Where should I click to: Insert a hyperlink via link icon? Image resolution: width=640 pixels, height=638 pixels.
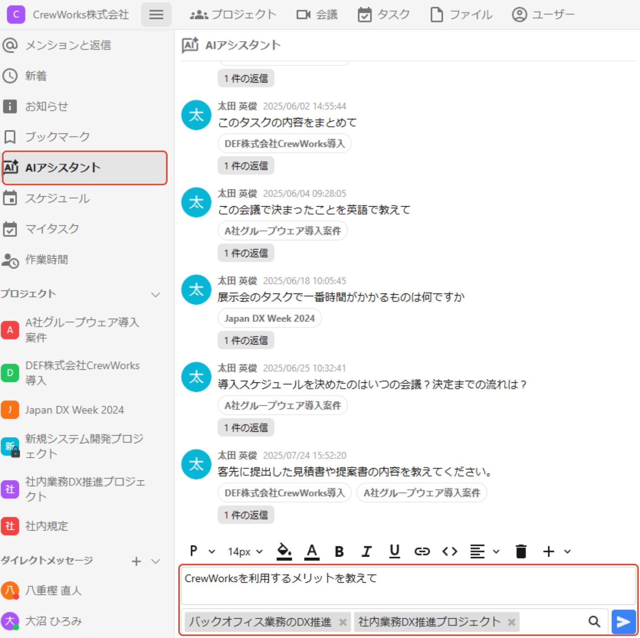[x=422, y=551]
